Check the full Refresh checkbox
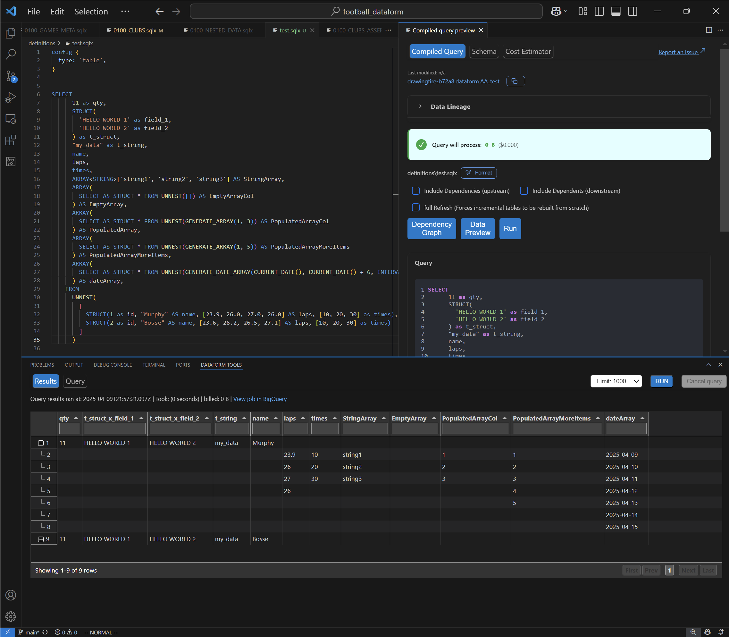 416,208
